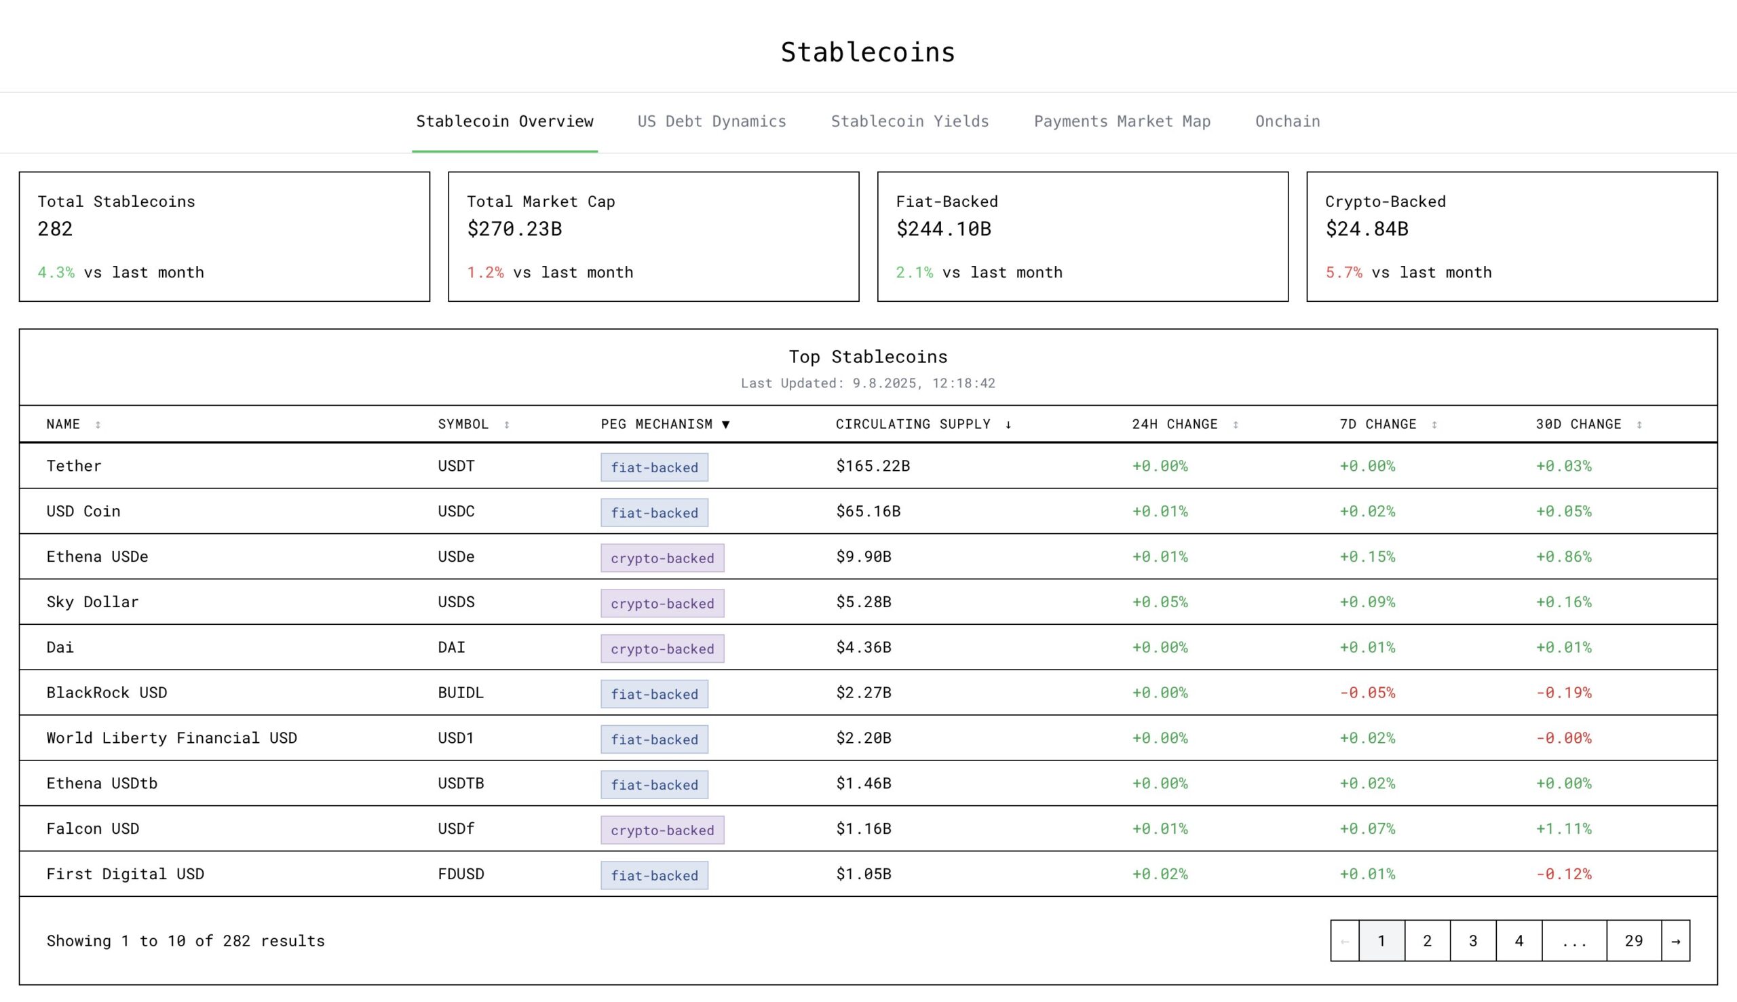Collapse the current Peg Mechanism descending filter
This screenshot has height=1002, width=1737.
[x=727, y=425]
